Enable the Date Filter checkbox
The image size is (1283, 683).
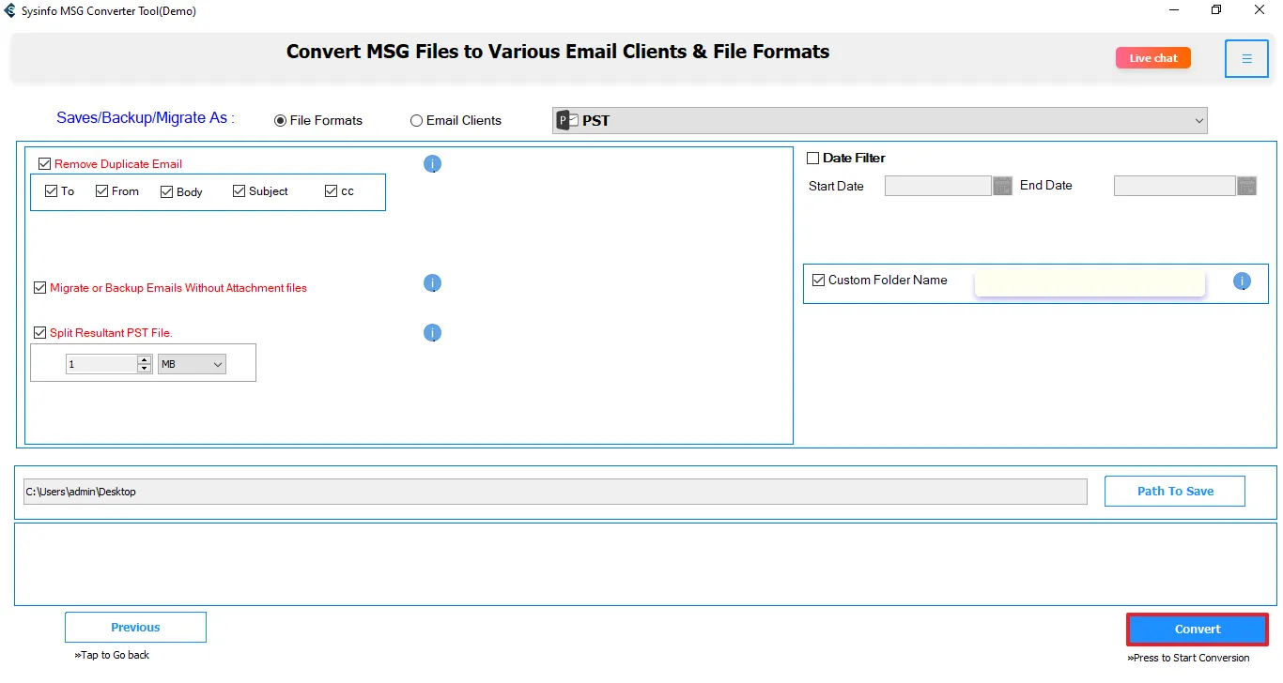(x=813, y=159)
